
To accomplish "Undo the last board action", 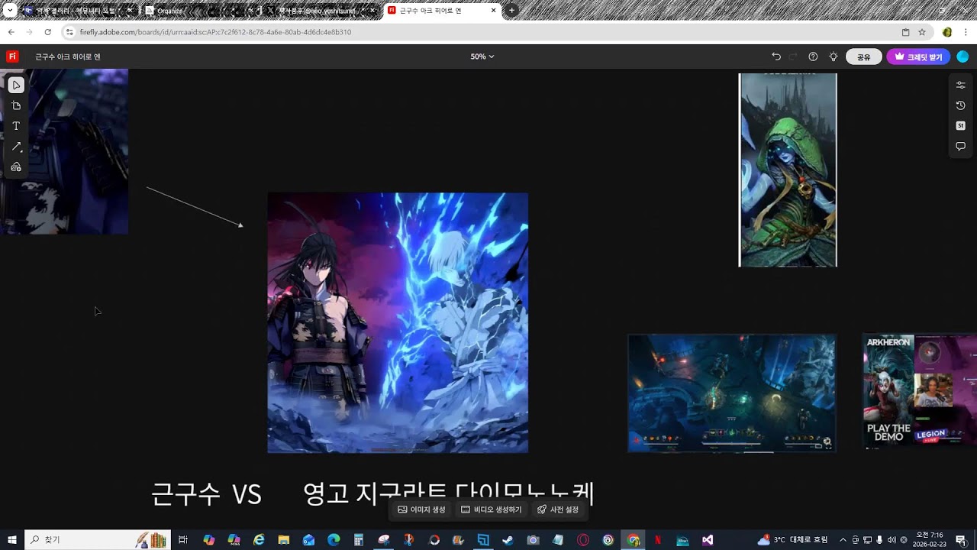I will pyautogui.click(x=776, y=57).
